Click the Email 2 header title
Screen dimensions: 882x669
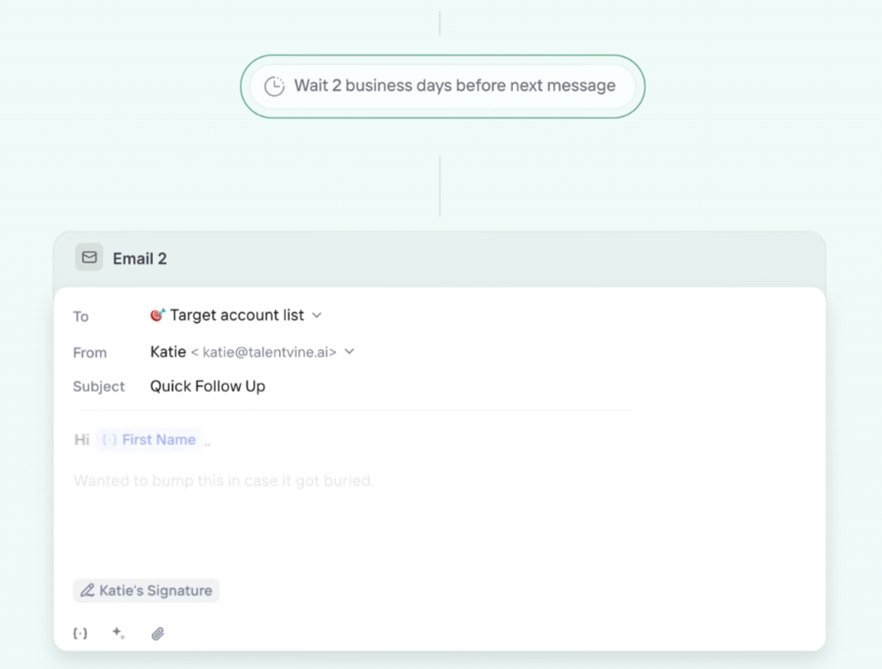(140, 258)
